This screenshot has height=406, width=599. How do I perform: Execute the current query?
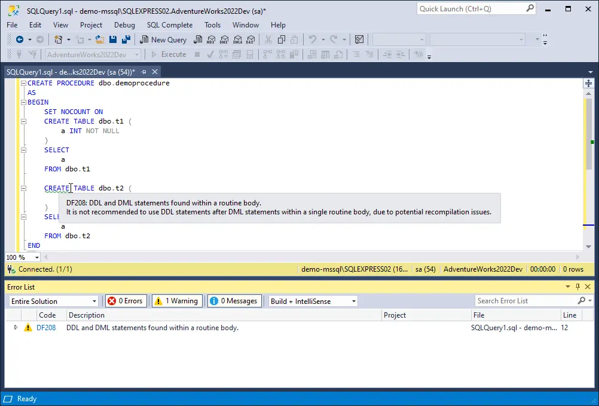[172, 54]
